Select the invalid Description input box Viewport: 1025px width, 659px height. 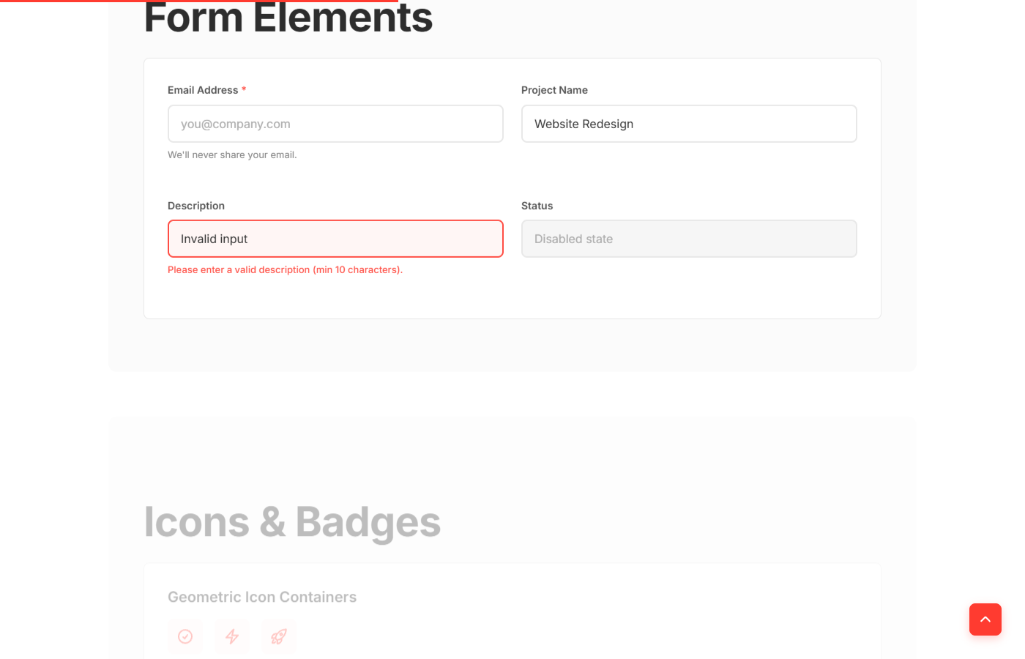point(335,239)
